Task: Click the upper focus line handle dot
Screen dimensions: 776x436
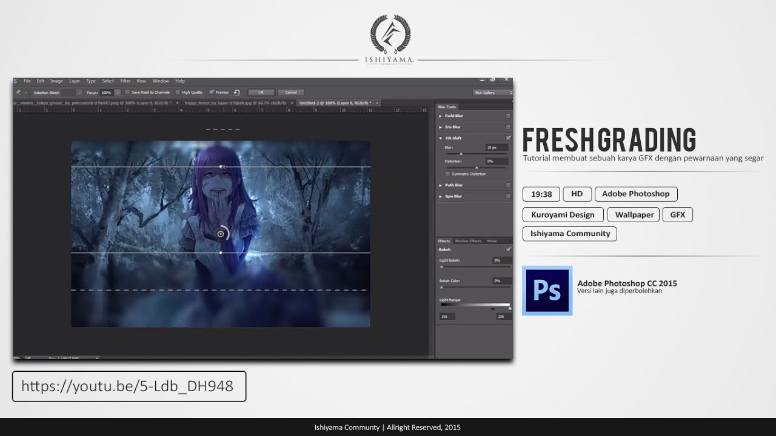Action: click(221, 167)
